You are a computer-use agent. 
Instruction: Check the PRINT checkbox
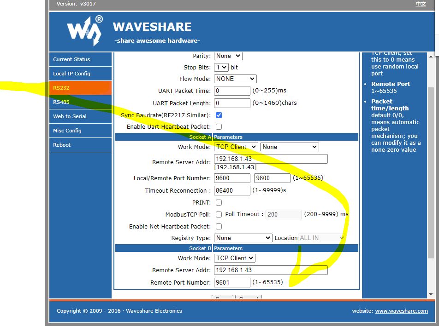(219, 202)
